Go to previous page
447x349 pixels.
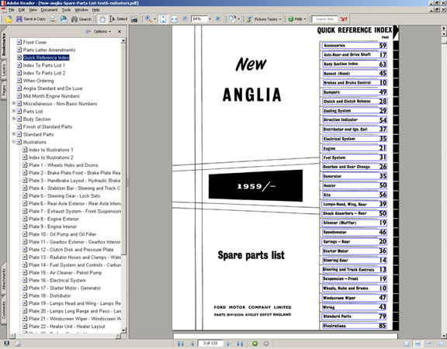click(192, 344)
